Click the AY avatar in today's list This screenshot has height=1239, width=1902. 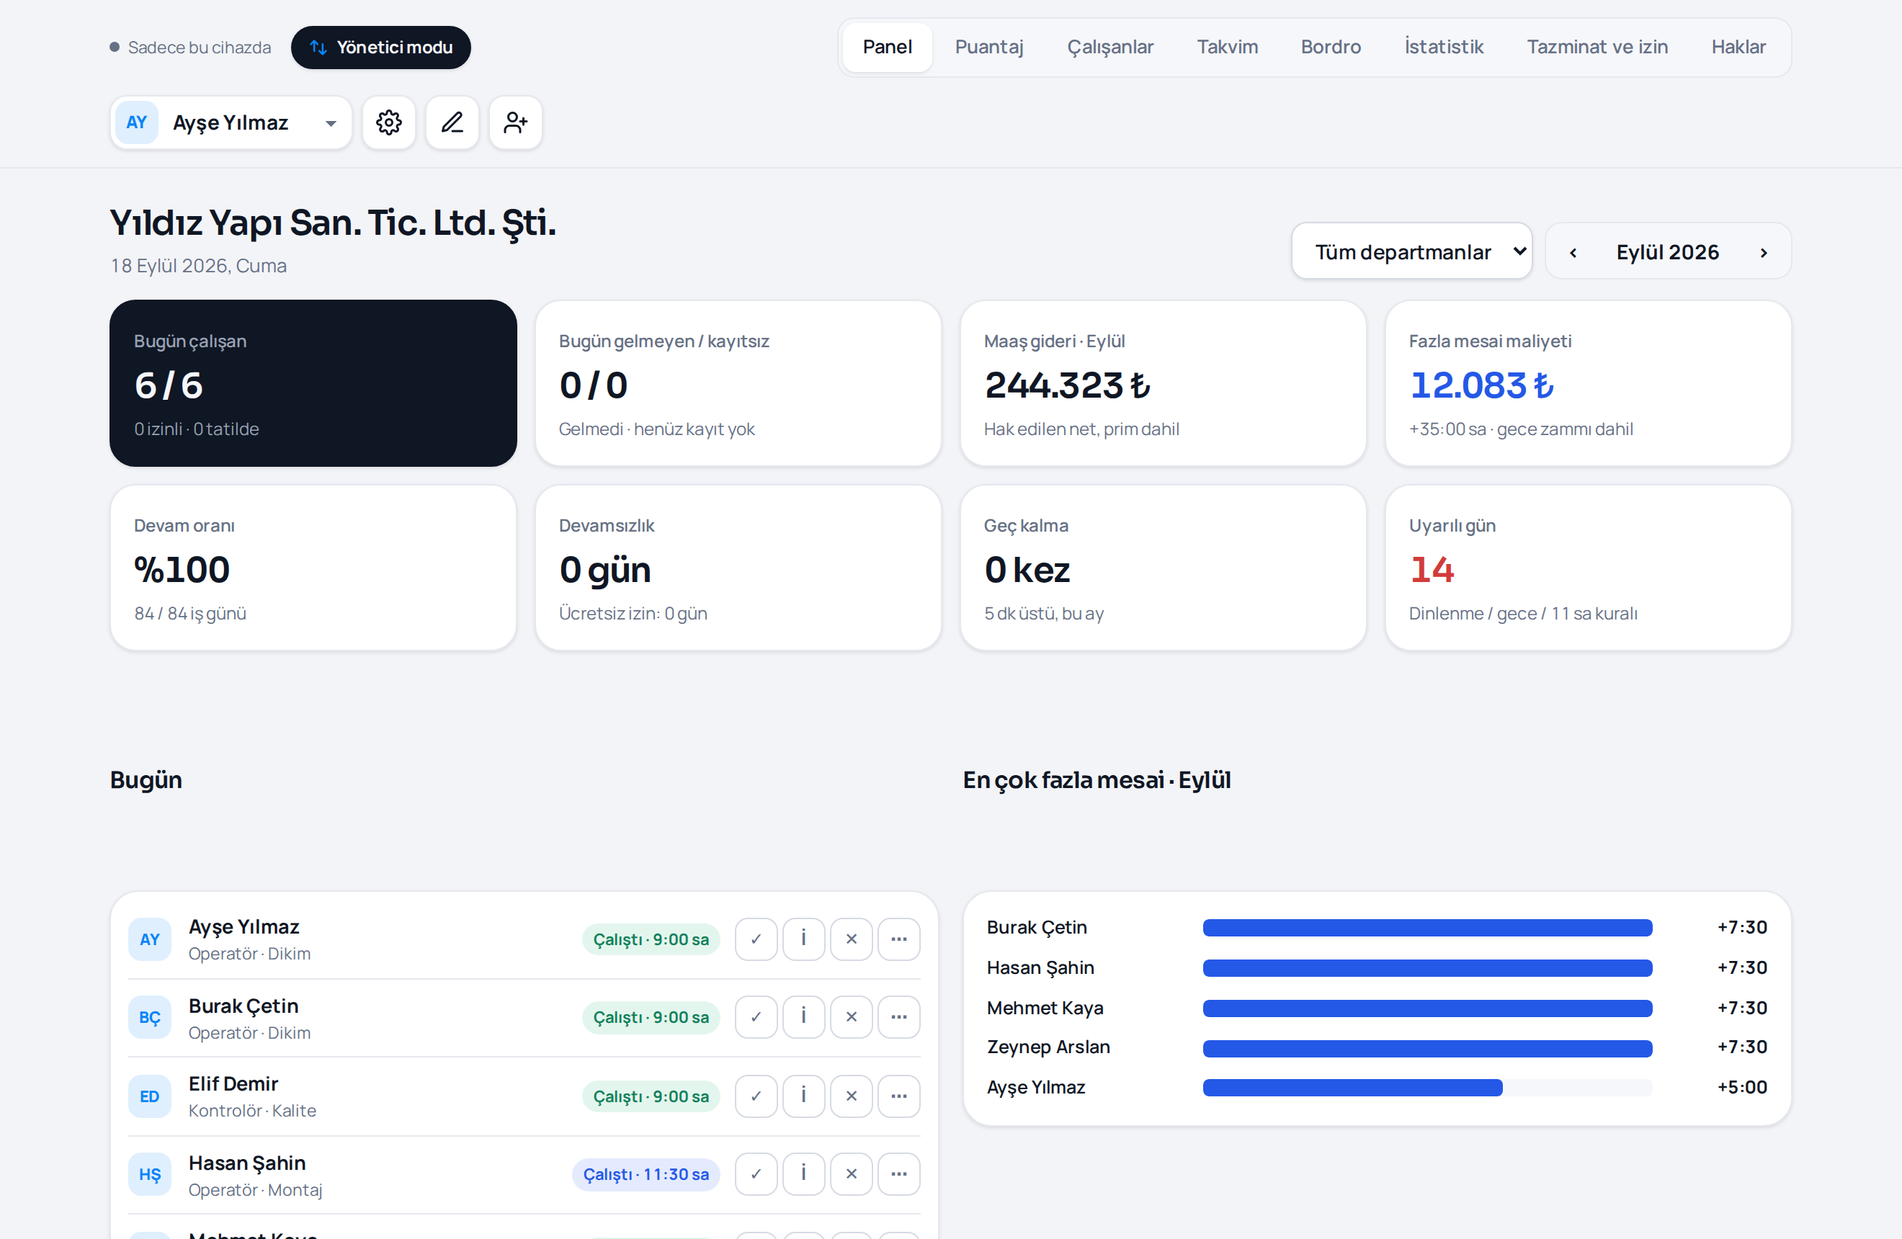click(x=149, y=939)
